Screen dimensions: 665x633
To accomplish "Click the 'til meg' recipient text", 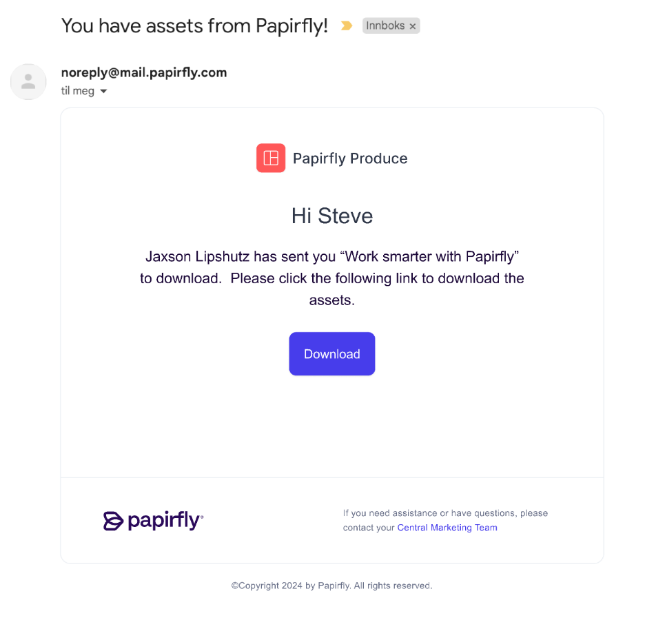I will tap(78, 91).
